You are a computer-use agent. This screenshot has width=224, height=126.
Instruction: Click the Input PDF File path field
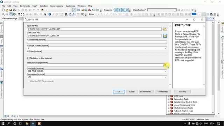point(94,29)
